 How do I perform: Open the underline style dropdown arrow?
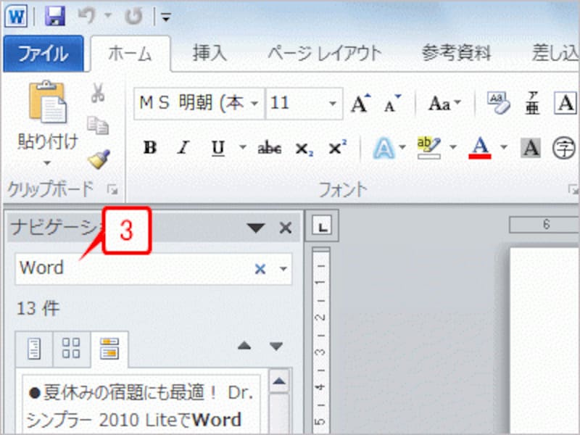click(x=243, y=147)
